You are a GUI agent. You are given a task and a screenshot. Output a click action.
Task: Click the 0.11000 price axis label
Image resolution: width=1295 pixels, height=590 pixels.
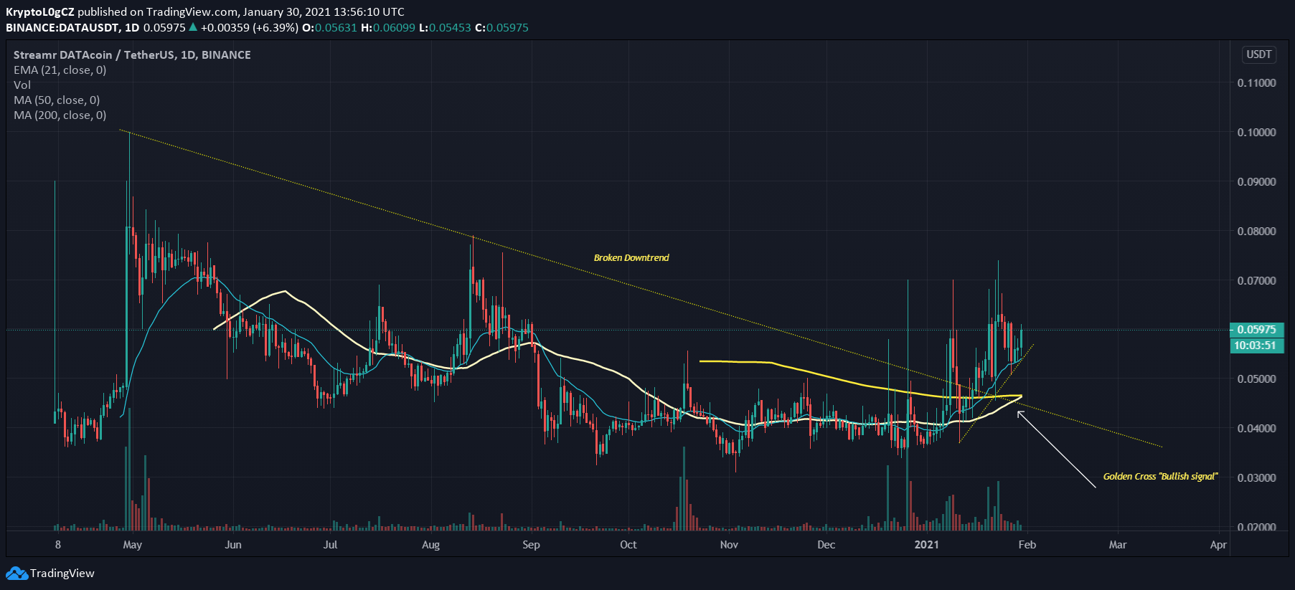[x=1256, y=83]
